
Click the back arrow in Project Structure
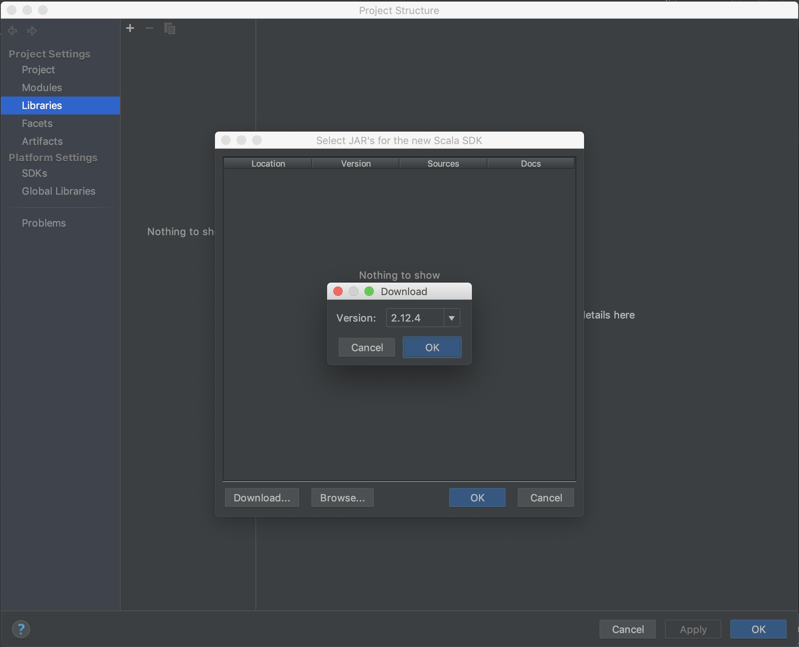pyautogui.click(x=12, y=30)
